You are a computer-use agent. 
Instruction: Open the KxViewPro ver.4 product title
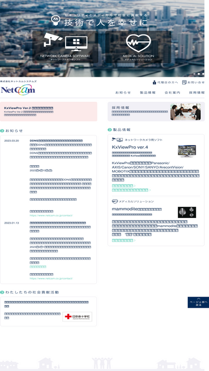click(130, 147)
